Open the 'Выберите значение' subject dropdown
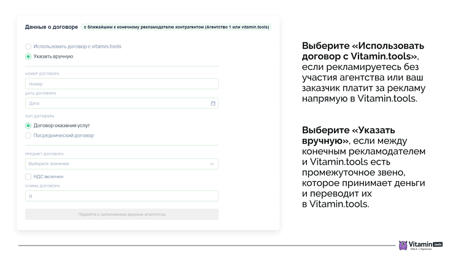 pos(122,164)
